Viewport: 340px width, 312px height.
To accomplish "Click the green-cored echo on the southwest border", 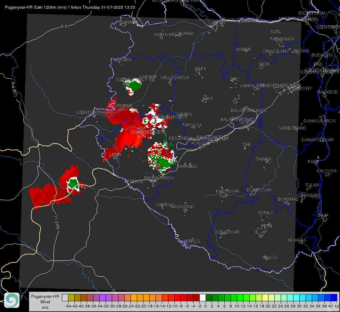I will click(x=73, y=184).
